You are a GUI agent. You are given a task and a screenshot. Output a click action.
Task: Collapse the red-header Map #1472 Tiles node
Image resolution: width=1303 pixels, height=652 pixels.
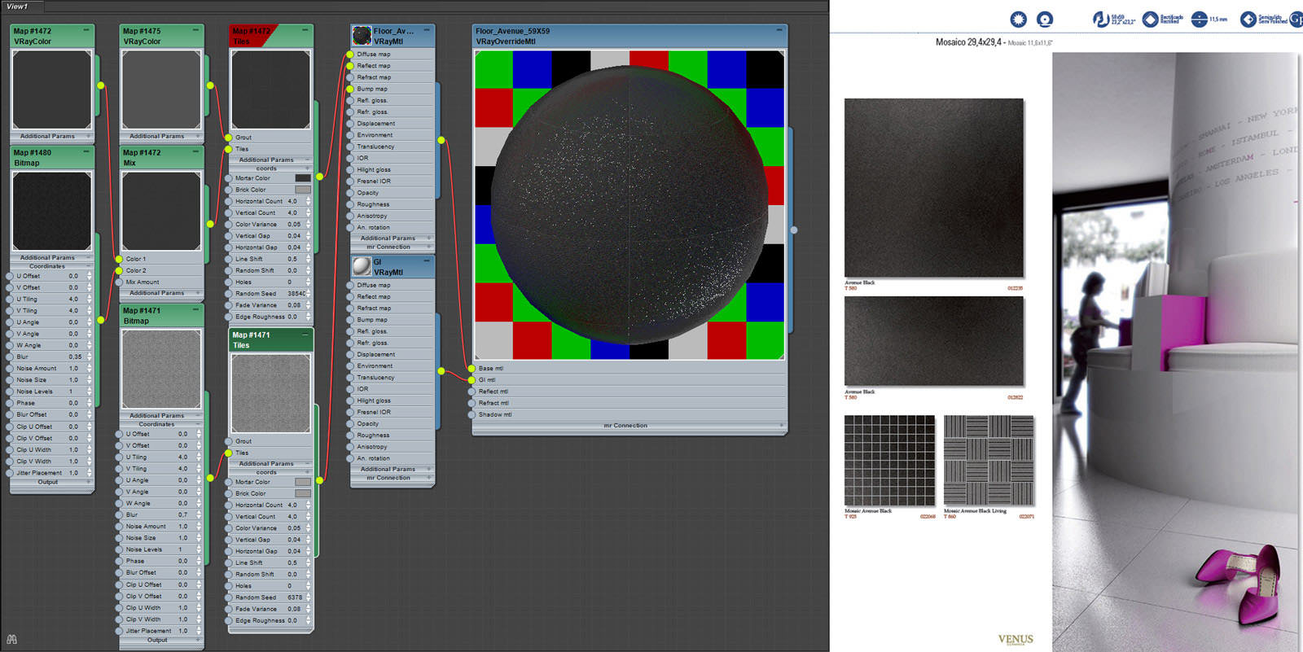(x=305, y=30)
